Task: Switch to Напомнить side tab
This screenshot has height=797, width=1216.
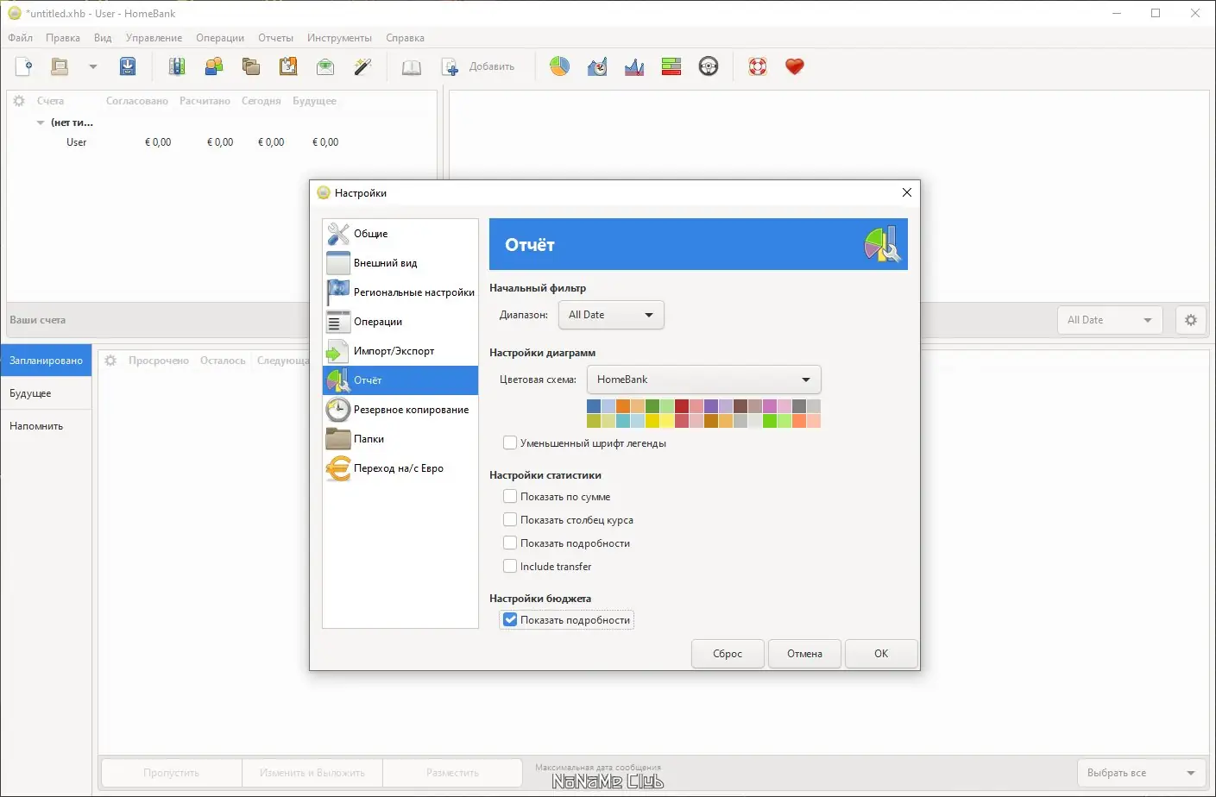Action: point(46,426)
